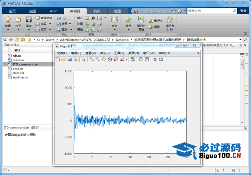Select ITD_command.m in file browser
The image size is (251, 175).
point(25,64)
